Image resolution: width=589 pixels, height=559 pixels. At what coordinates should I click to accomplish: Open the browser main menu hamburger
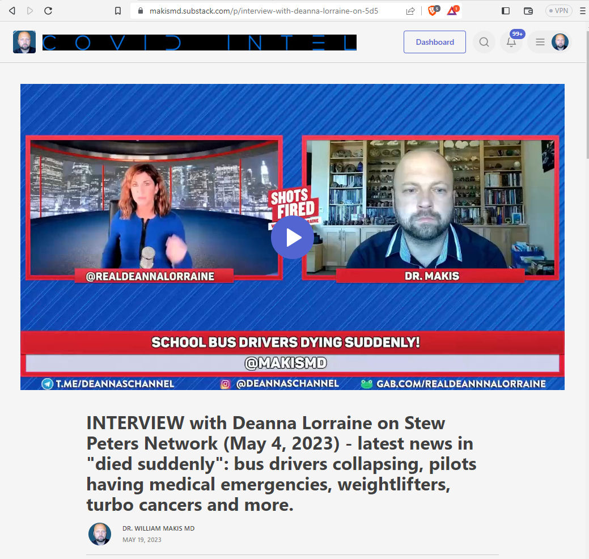pos(583,11)
